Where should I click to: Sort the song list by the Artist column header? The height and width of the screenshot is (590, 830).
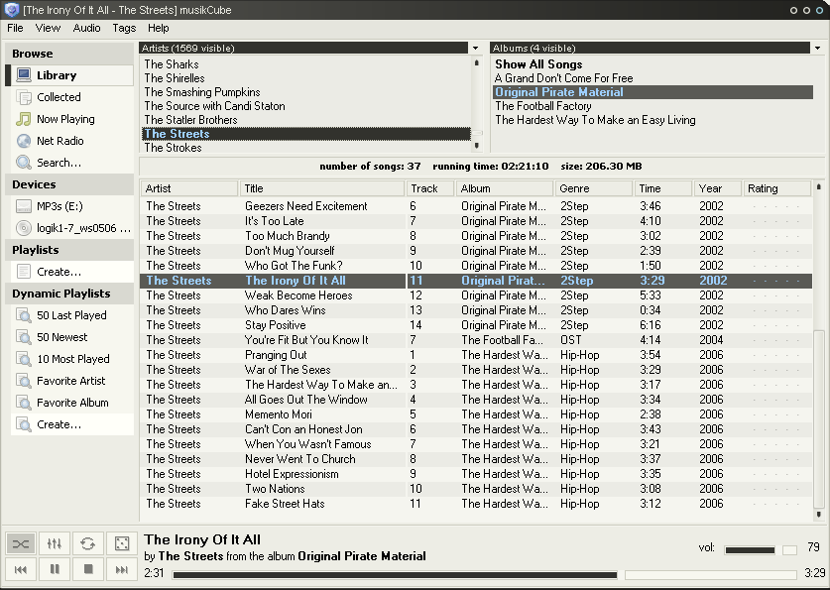click(189, 188)
